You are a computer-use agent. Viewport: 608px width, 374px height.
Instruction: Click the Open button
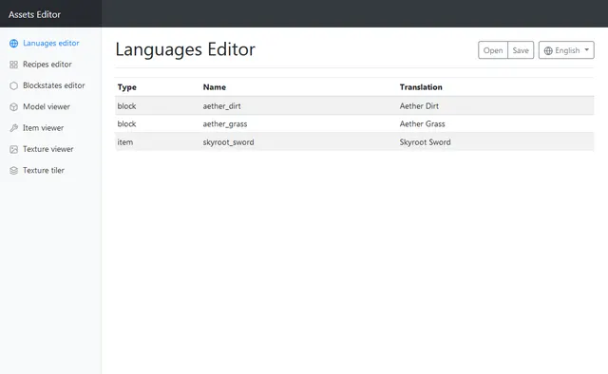(493, 50)
